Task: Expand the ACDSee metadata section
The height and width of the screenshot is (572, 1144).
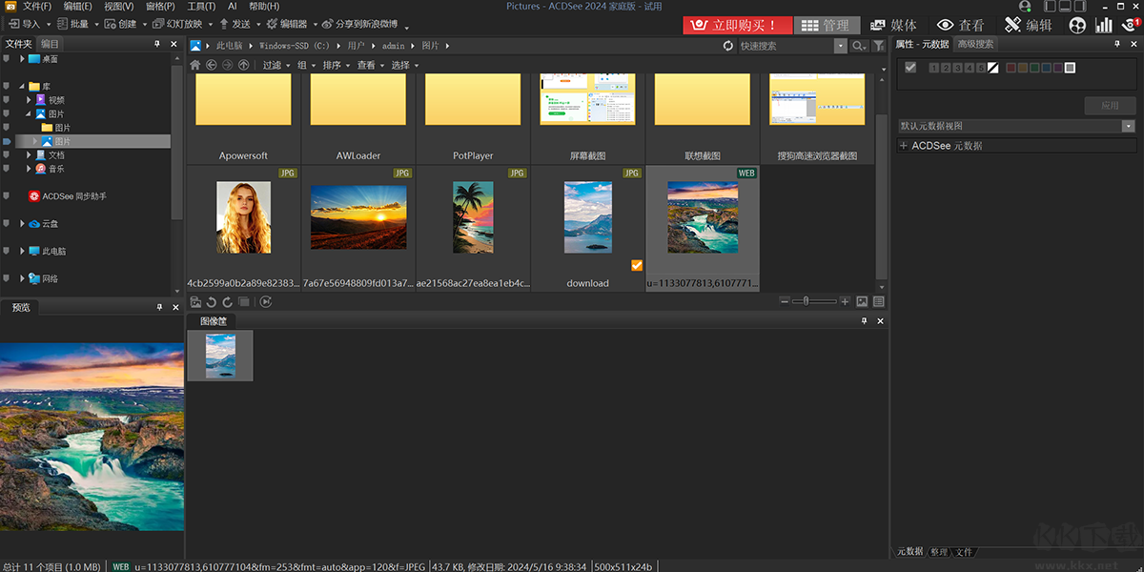Action: tap(904, 146)
